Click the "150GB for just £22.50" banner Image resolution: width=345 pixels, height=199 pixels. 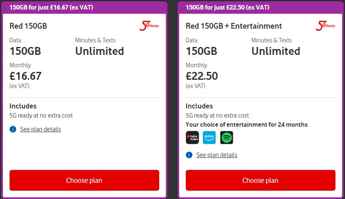pos(228,7)
